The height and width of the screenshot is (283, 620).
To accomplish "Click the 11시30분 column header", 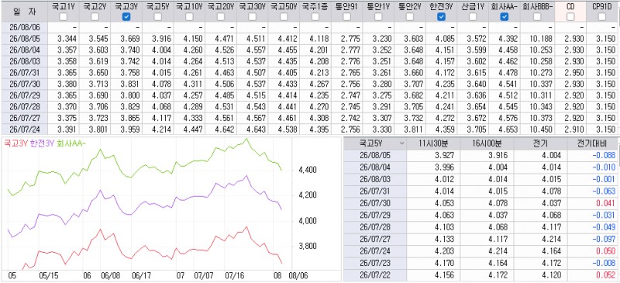I will (x=433, y=143).
